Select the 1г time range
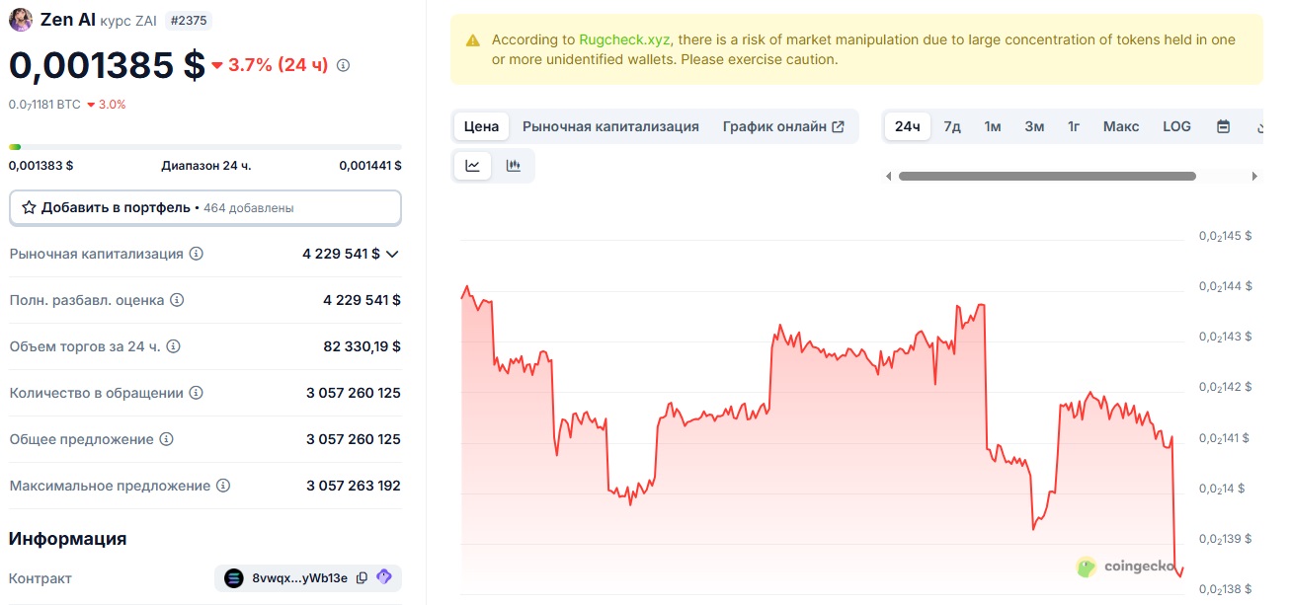1291x605 pixels. (x=1074, y=126)
